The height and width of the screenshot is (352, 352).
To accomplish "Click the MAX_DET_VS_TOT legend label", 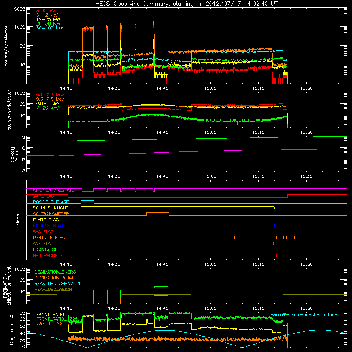I will pyautogui.click(x=54, y=323).
